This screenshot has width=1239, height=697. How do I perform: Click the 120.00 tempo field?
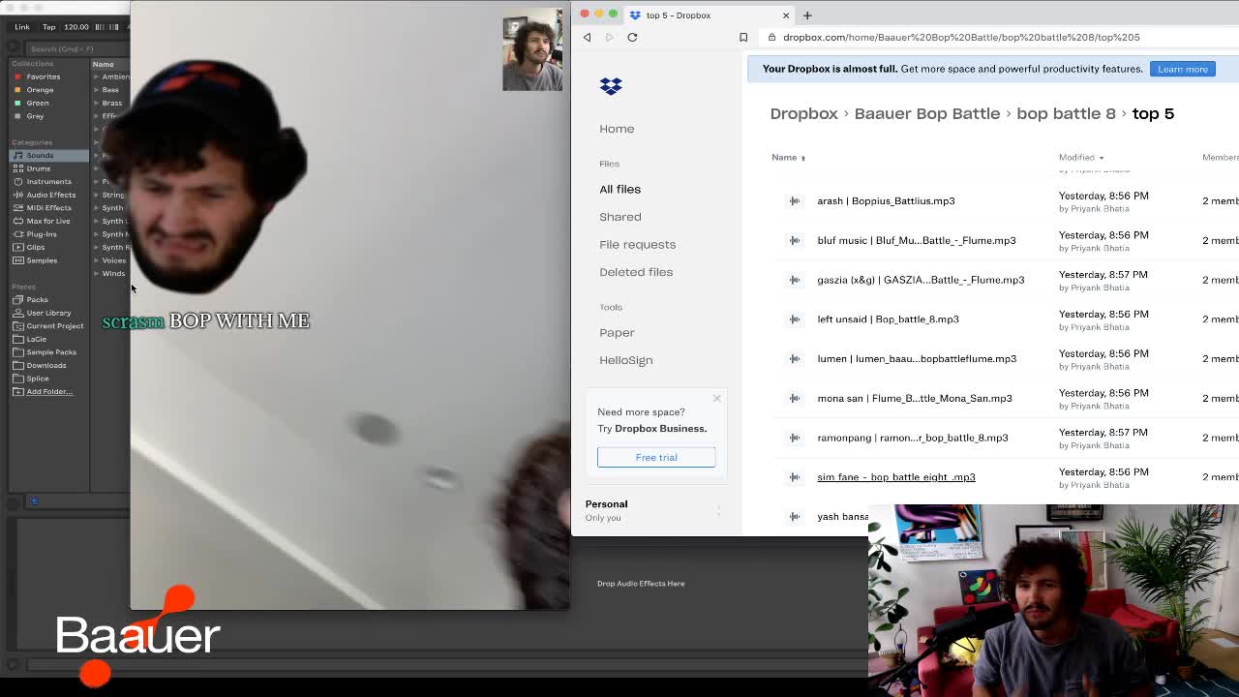coord(76,27)
